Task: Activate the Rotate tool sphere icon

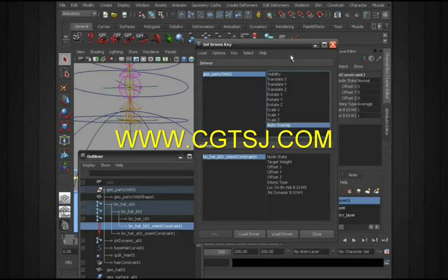Action: tap(65, 113)
